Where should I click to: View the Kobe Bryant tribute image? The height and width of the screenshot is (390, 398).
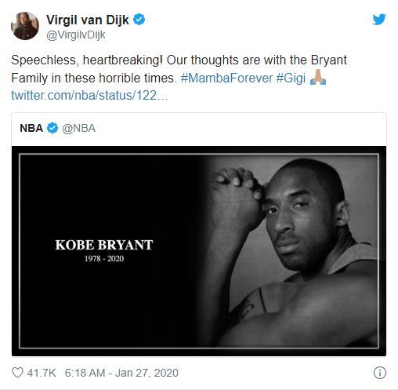(x=199, y=251)
